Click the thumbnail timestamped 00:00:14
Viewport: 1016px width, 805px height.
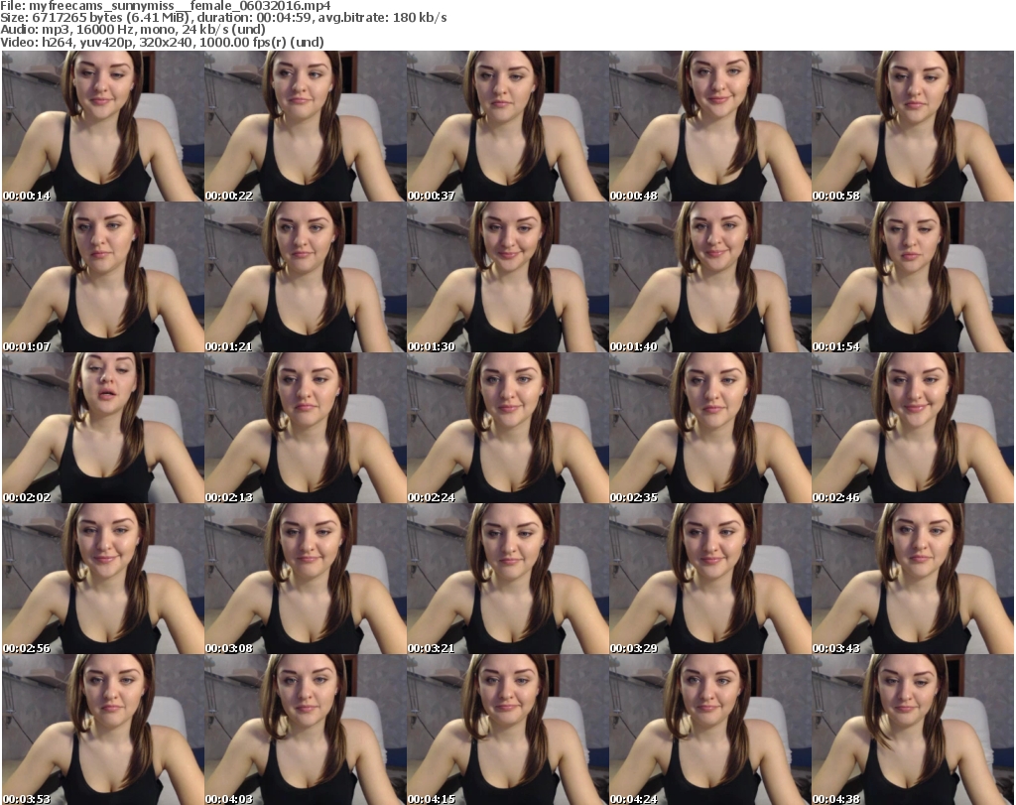point(102,126)
